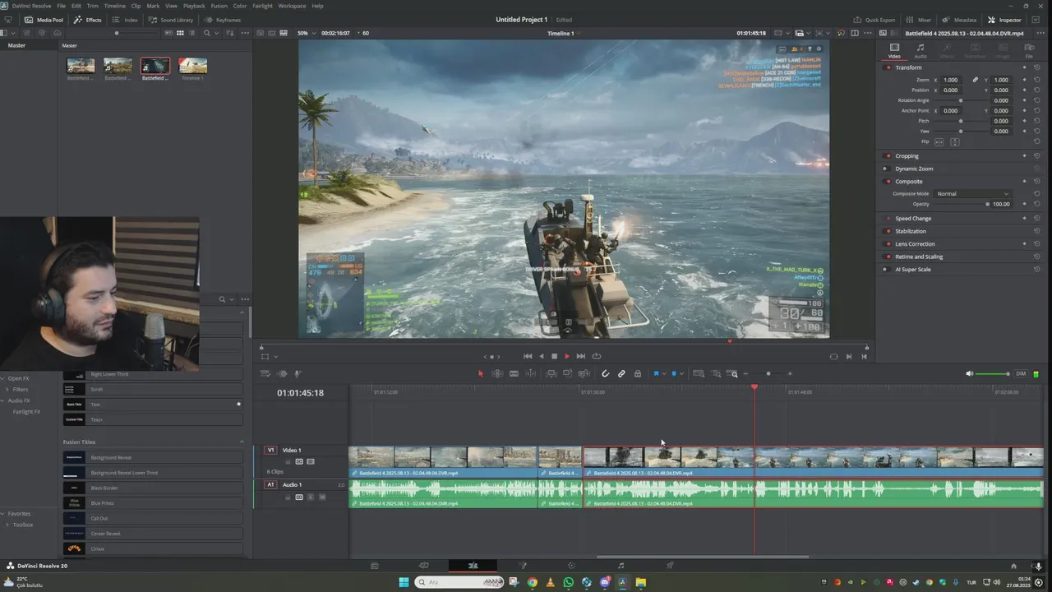Image resolution: width=1052 pixels, height=592 pixels.
Task: Open the Flag color dropdown arrow
Action: (663, 374)
